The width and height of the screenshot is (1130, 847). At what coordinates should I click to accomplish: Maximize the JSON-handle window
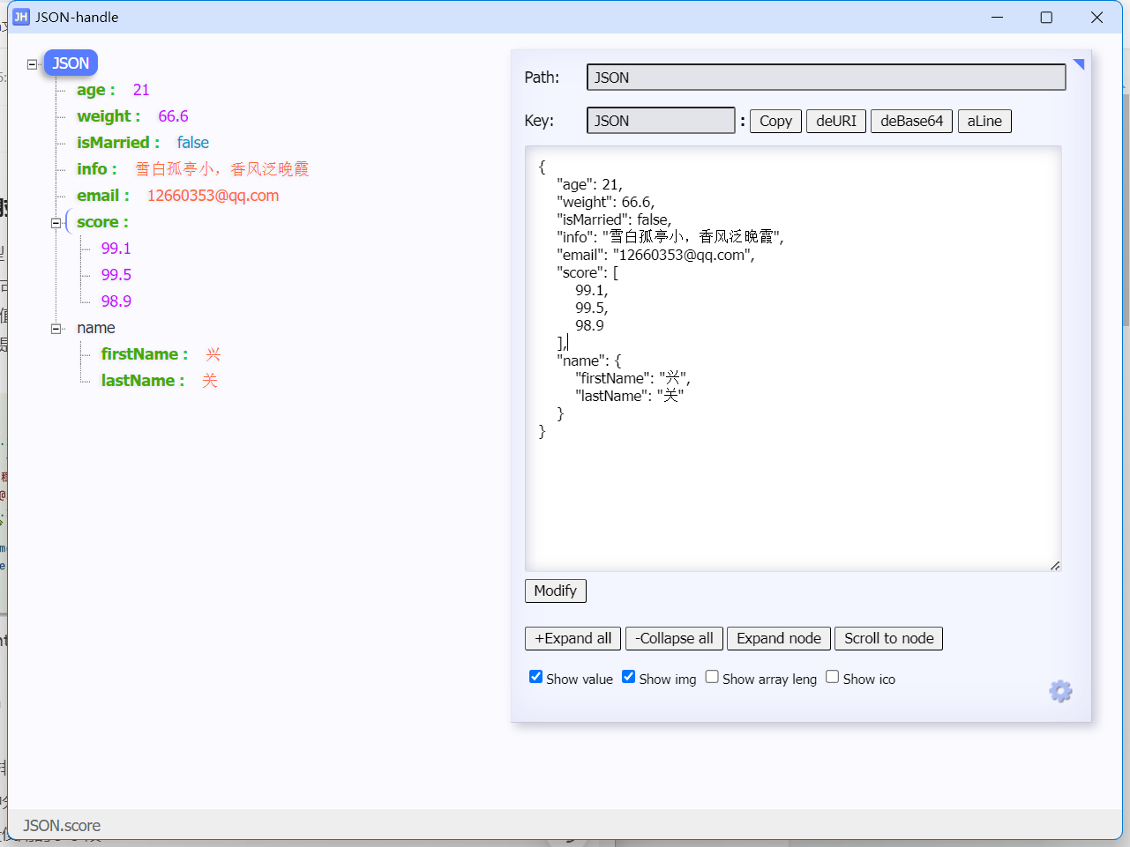(x=1046, y=17)
